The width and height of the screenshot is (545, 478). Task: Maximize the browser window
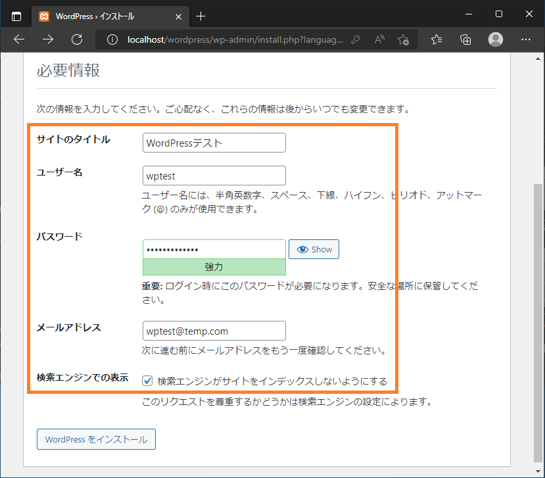499,14
